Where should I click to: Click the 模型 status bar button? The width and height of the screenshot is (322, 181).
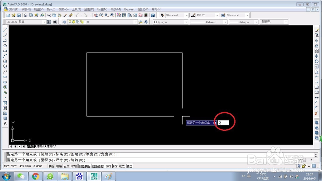[x=129, y=166]
